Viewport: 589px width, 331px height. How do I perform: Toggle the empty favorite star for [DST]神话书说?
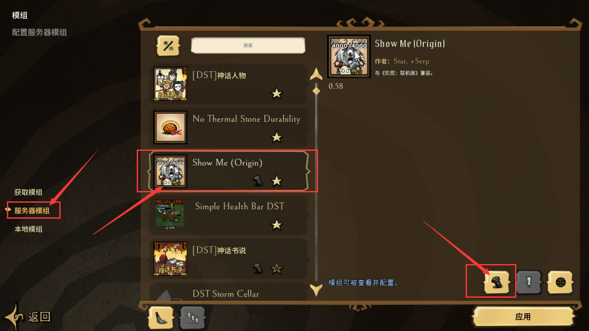tap(277, 268)
